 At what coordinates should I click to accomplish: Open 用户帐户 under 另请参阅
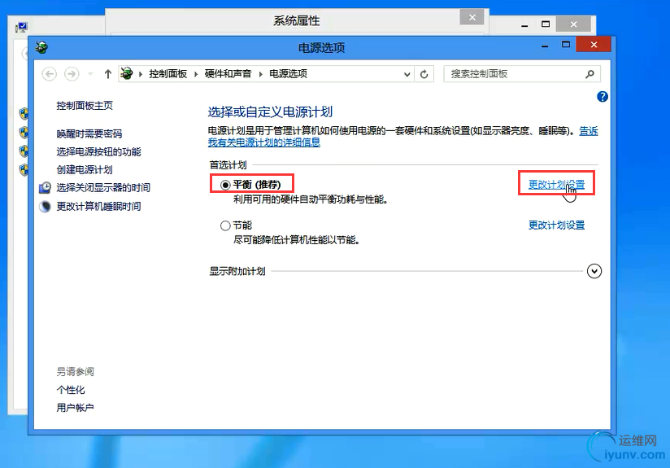(x=75, y=408)
